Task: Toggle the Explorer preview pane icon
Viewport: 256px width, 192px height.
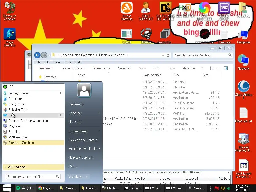Action: (x=226, y=68)
